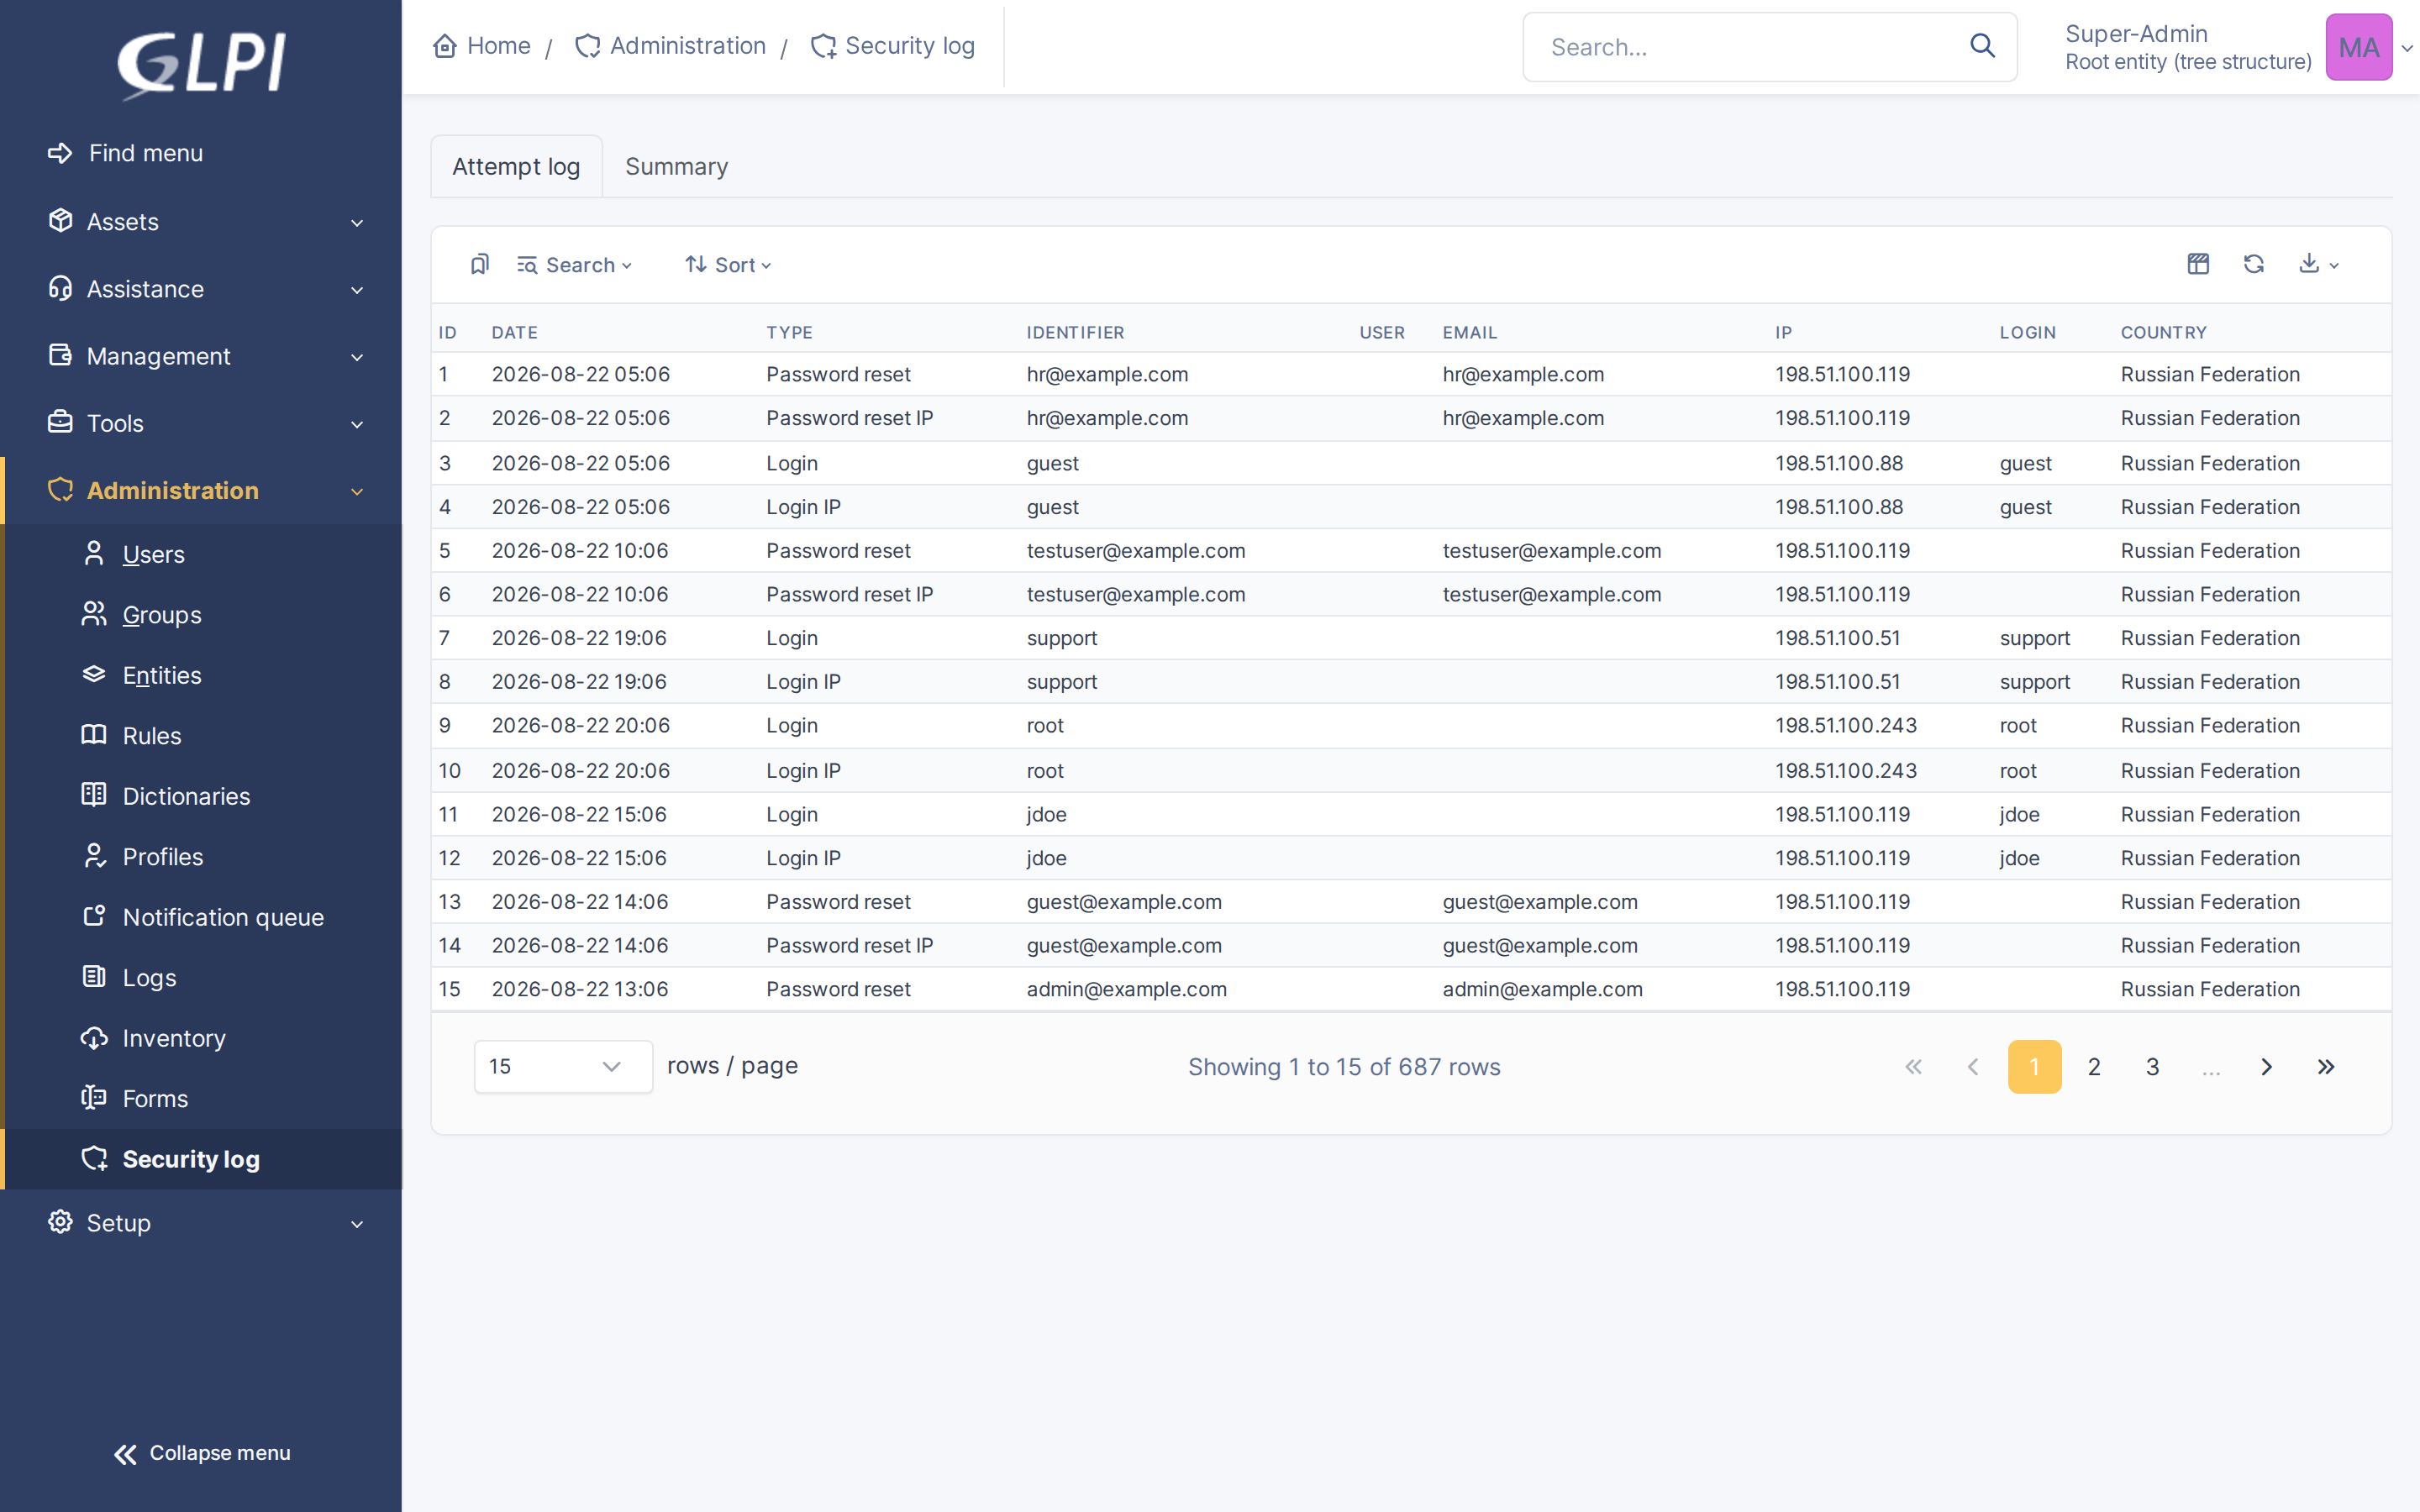
Task: Click the column layout table icon
Action: [x=2198, y=264]
